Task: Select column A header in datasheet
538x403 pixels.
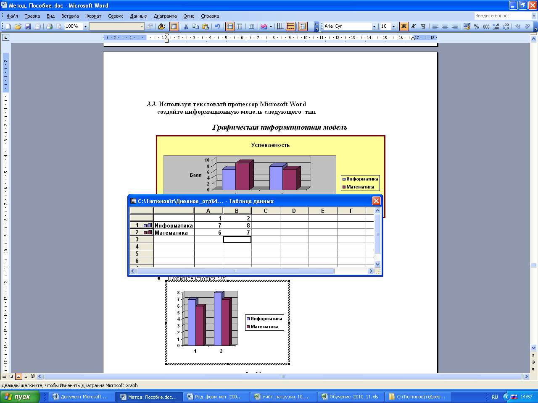Action: pyautogui.click(x=208, y=211)
